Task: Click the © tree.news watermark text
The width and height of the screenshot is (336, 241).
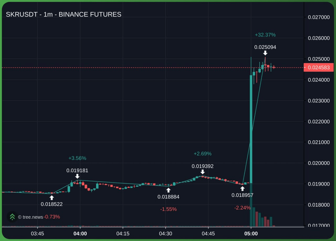Action: pos(30,217)
